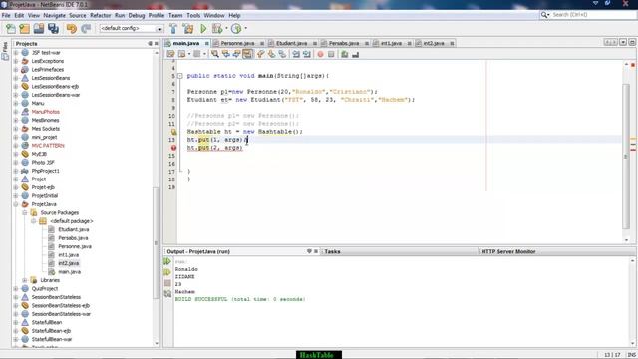Select the ManuPhotos project
The height and width of the screenshot is (359, 638).
[x=46, y=112]
